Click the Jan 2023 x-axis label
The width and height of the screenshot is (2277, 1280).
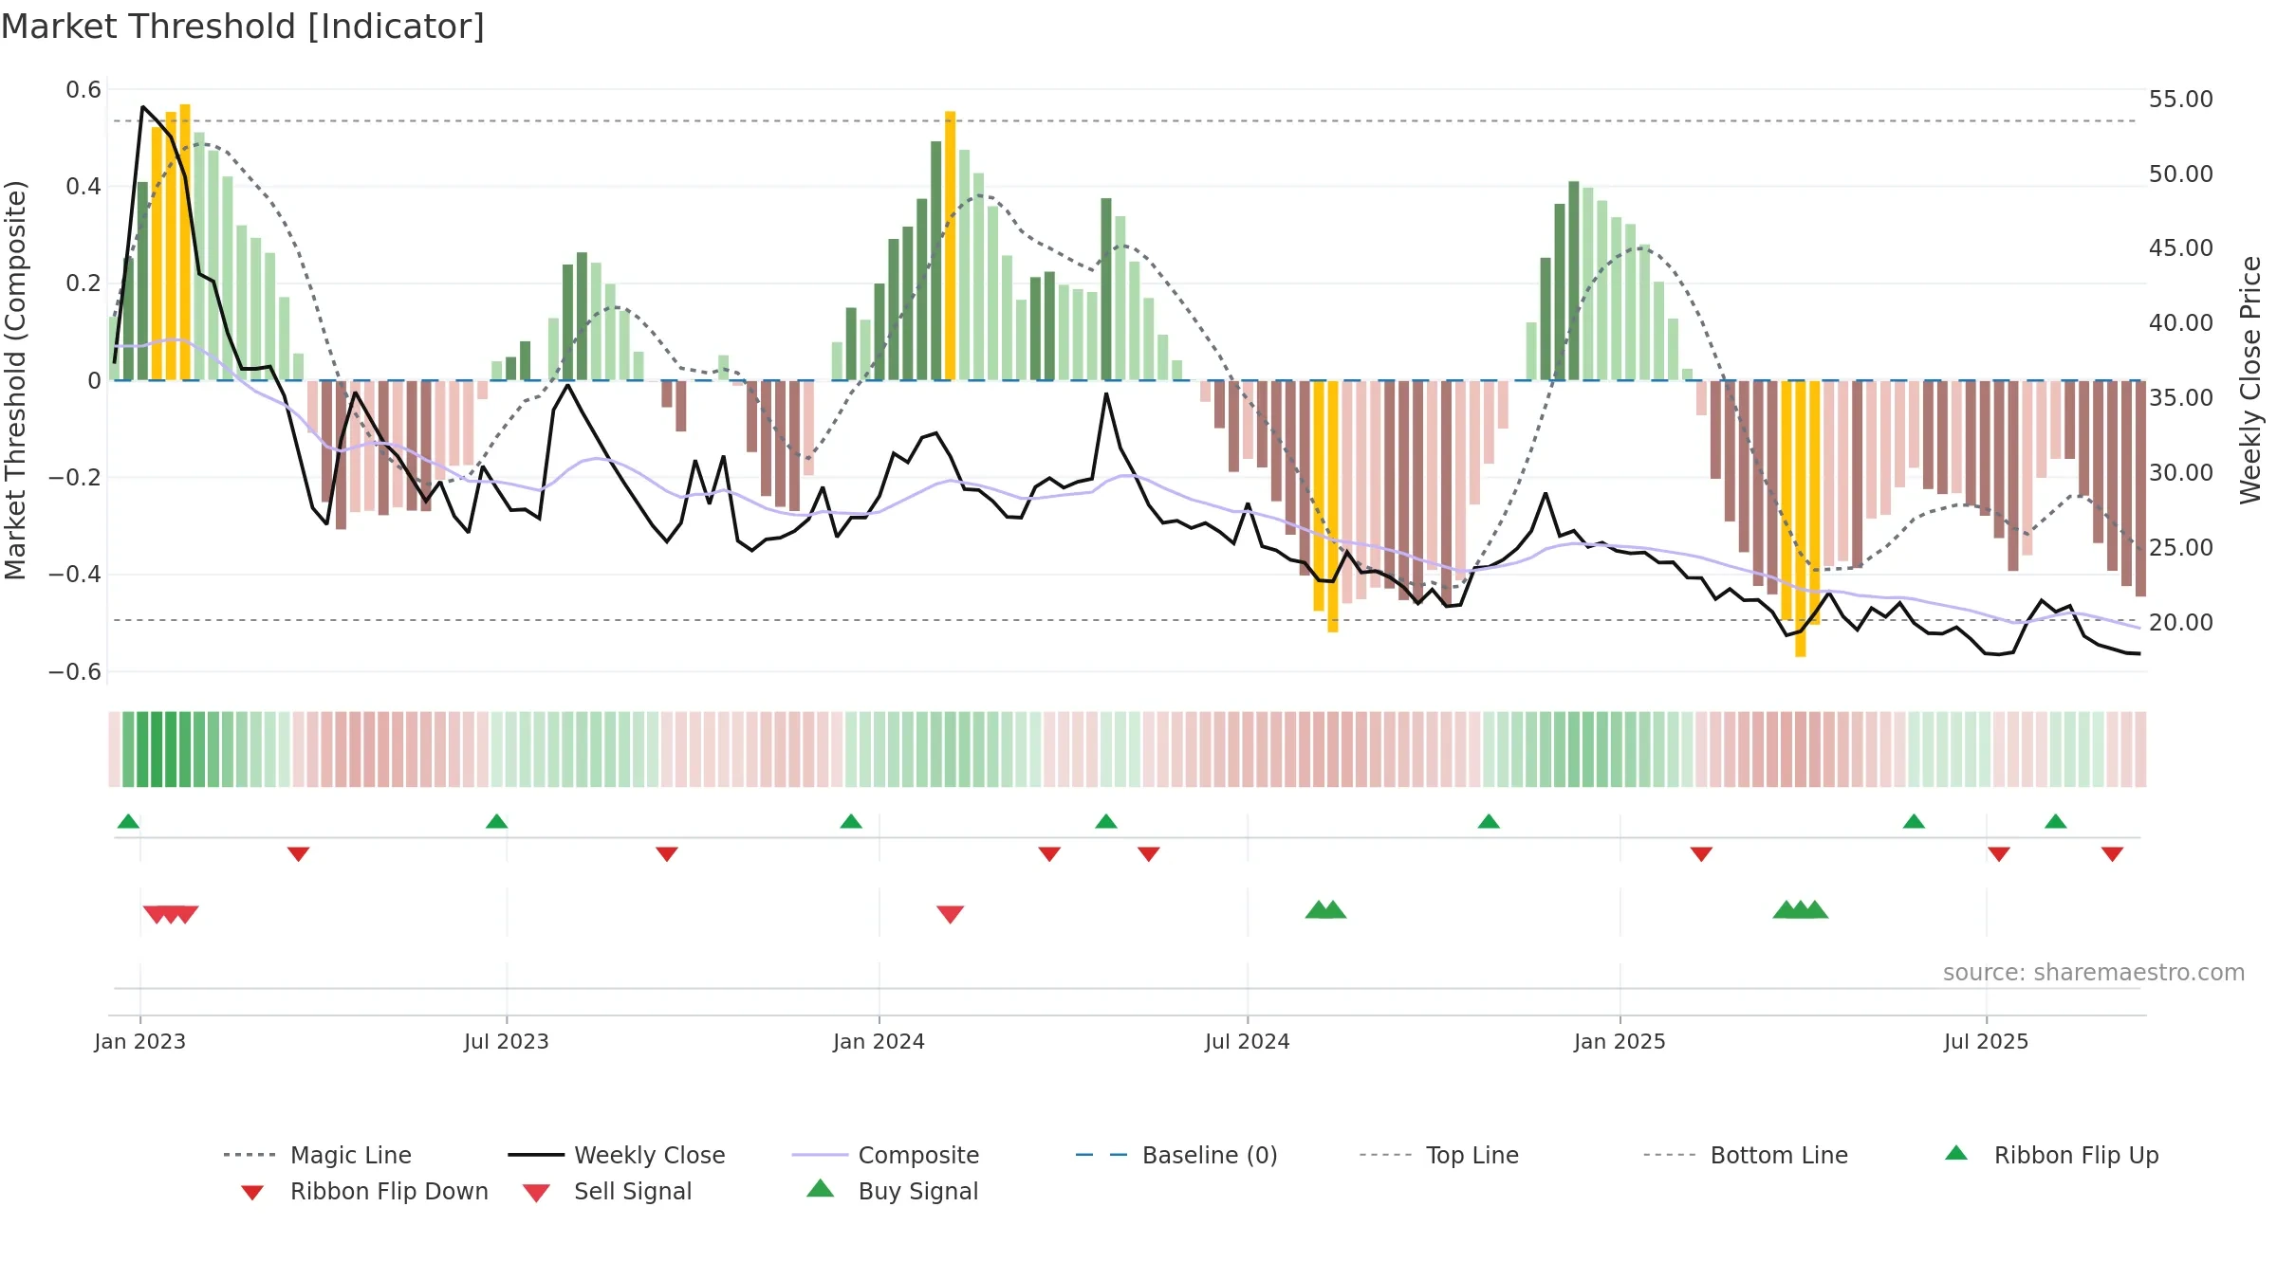pos(139,1041)
